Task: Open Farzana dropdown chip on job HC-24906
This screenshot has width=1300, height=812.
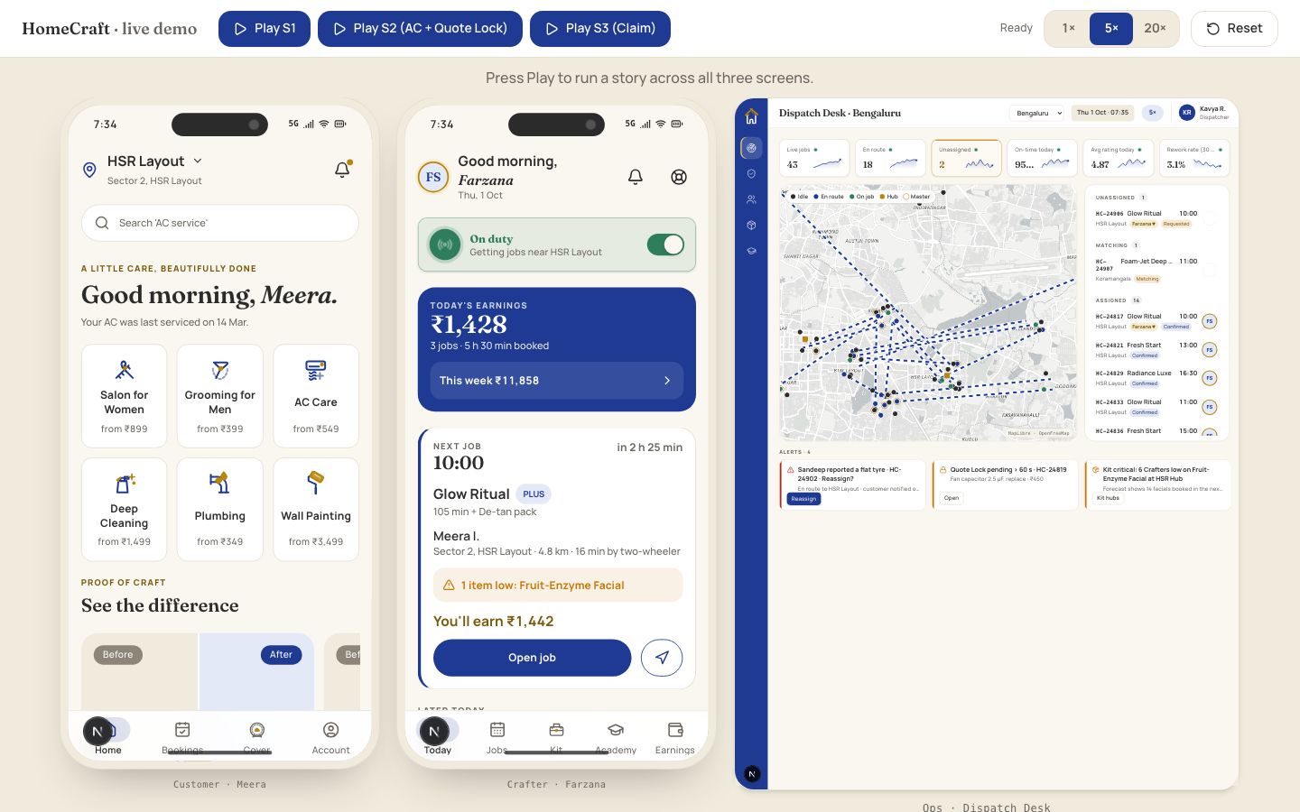Action: point(1144,224)
